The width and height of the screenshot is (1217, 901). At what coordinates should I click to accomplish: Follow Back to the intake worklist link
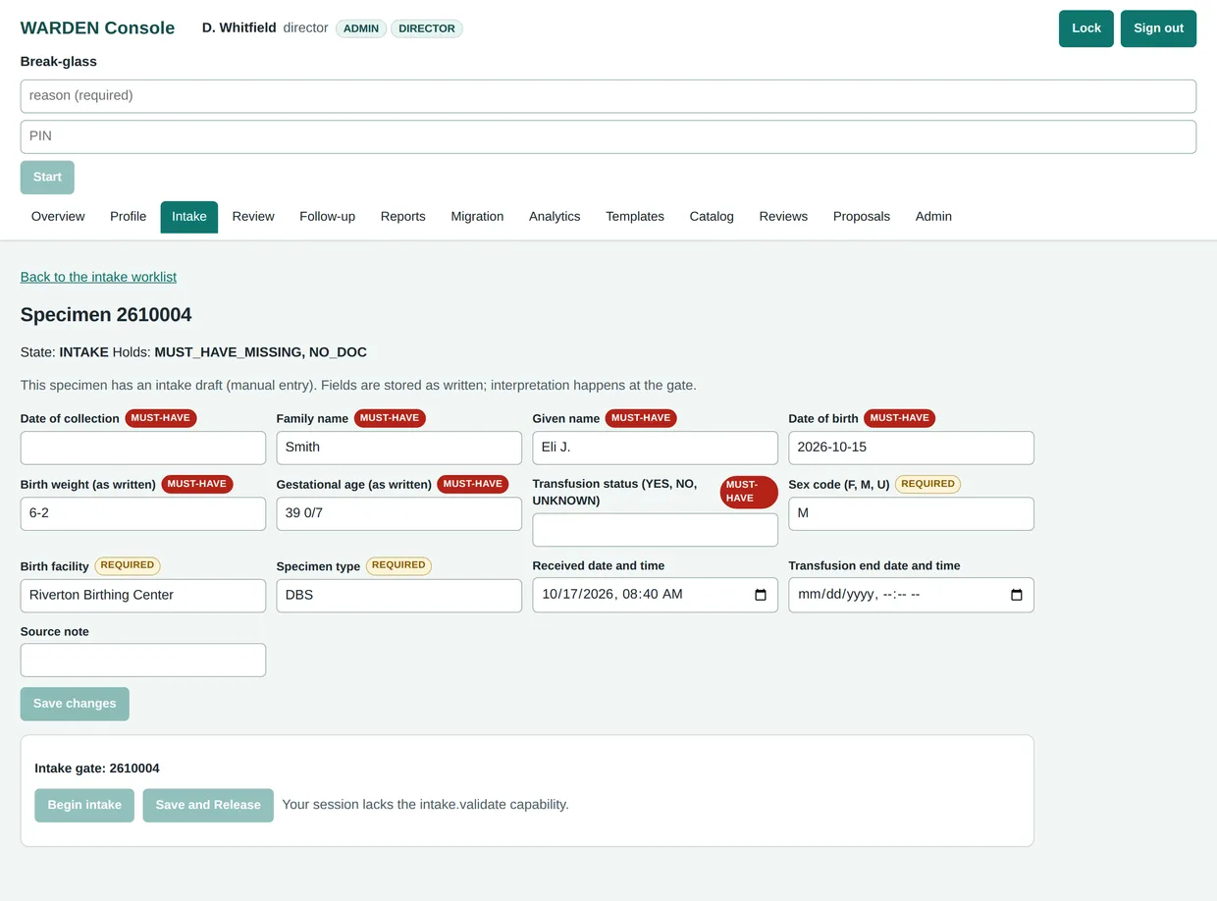(x=98, y=277)
